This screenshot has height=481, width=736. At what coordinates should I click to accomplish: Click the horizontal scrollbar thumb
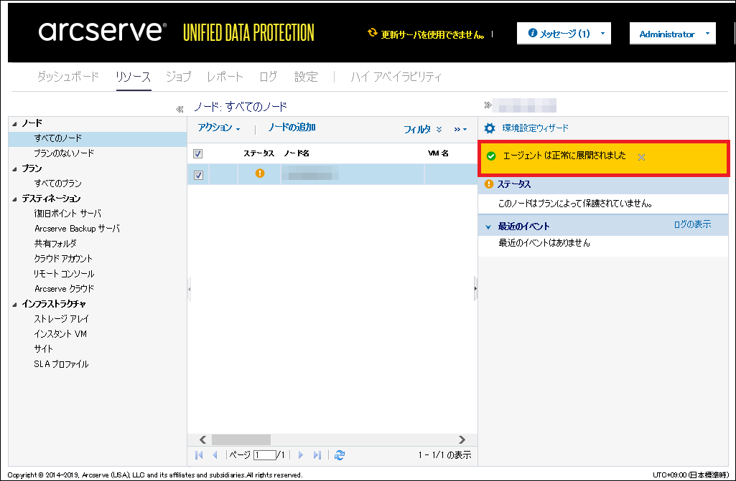pyautogui.click(x=241, y=439)
